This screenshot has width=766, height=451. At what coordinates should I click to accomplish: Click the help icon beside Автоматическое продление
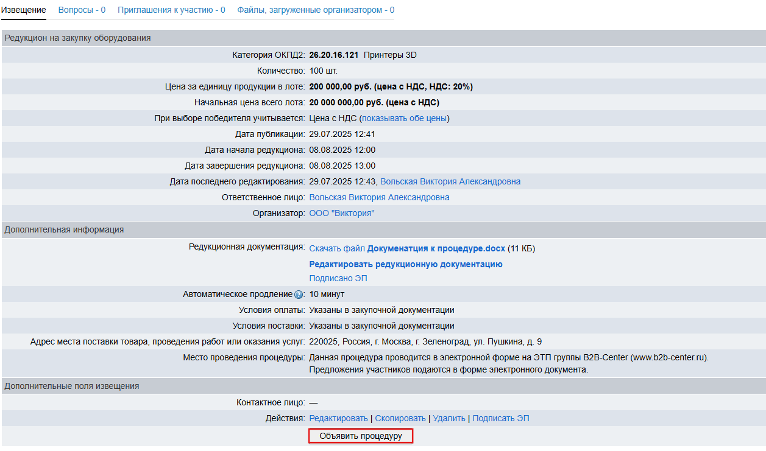pos(299,295)
